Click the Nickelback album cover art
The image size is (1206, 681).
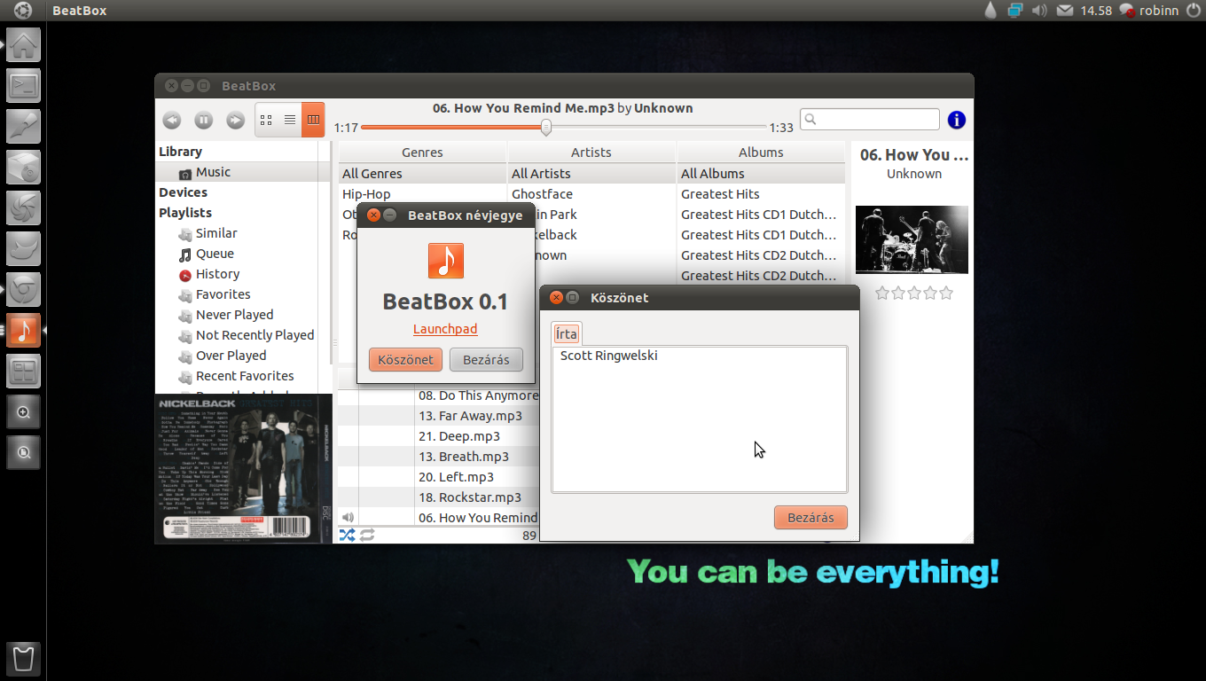pyautogui.click(x=244, y=468)
